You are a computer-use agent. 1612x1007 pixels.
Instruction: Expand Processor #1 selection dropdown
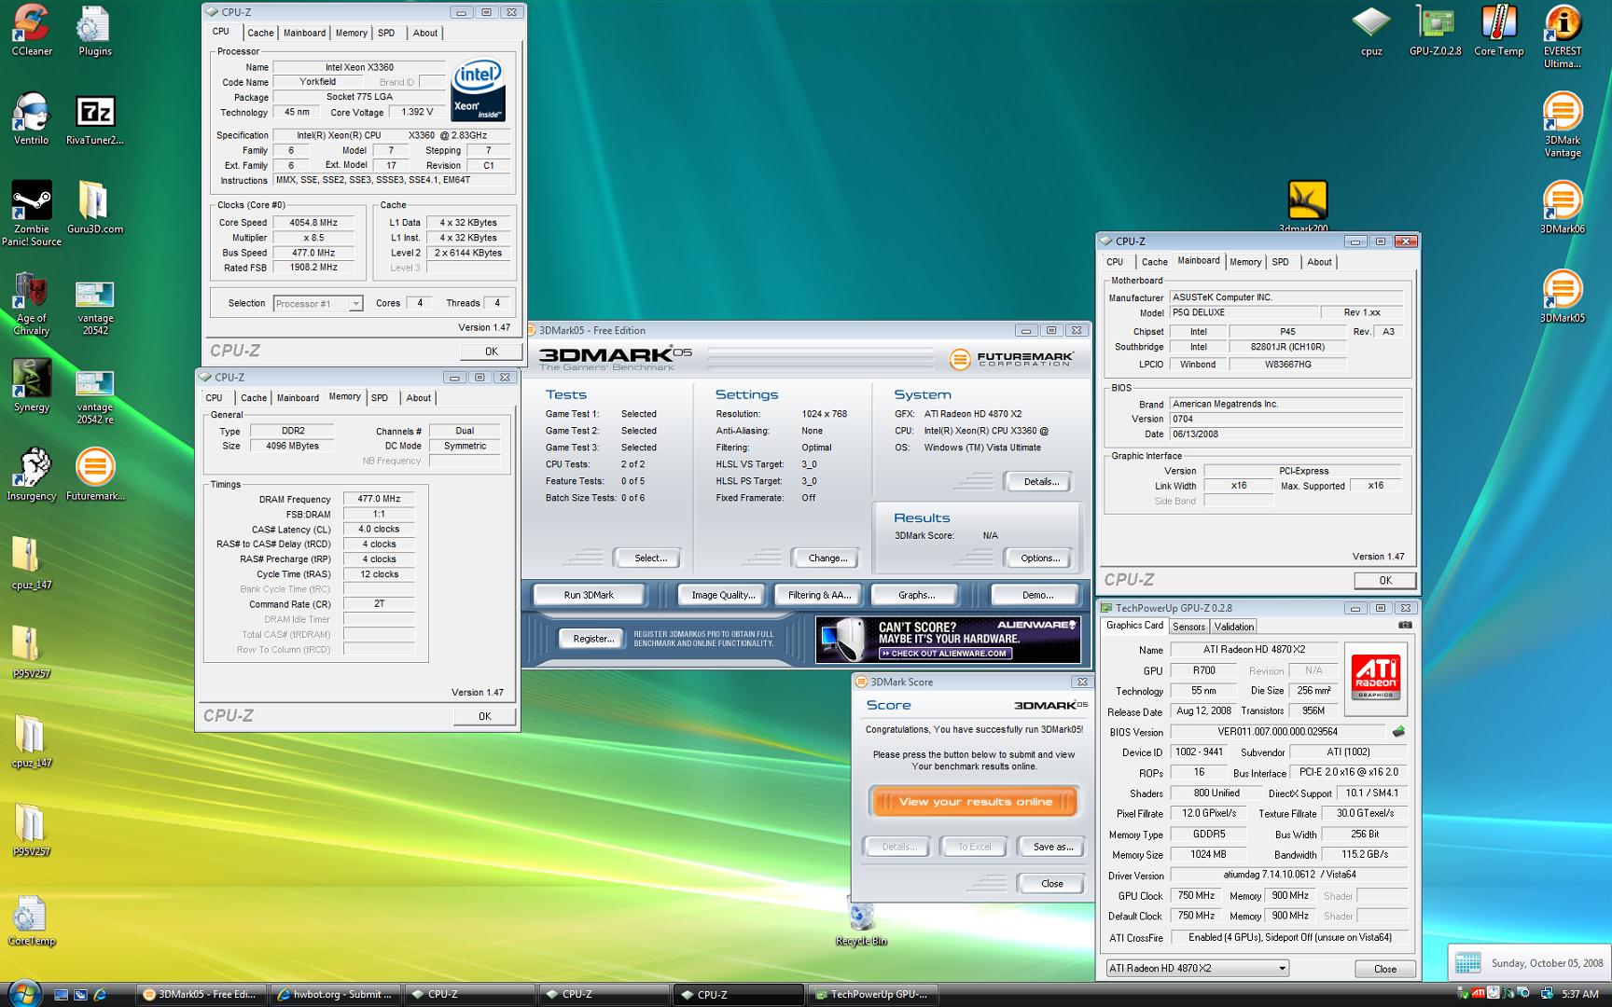coord(355,304)
